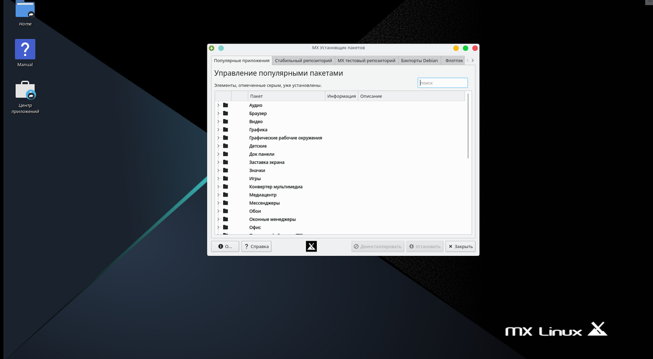Expand the Мессенджеры category

(218, 203)
